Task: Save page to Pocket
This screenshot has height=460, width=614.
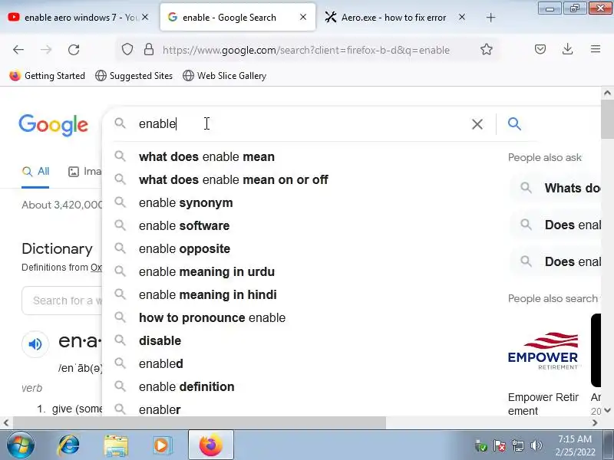Action: click(540, 50)
